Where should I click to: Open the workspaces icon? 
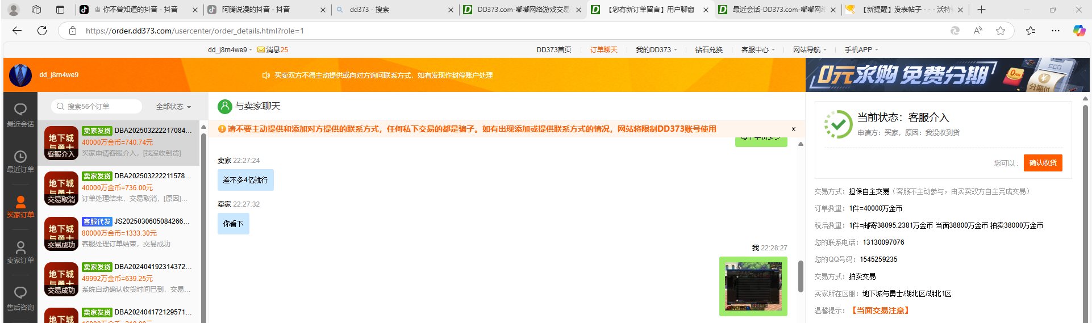pyautogui.click(x=36, y=10)
